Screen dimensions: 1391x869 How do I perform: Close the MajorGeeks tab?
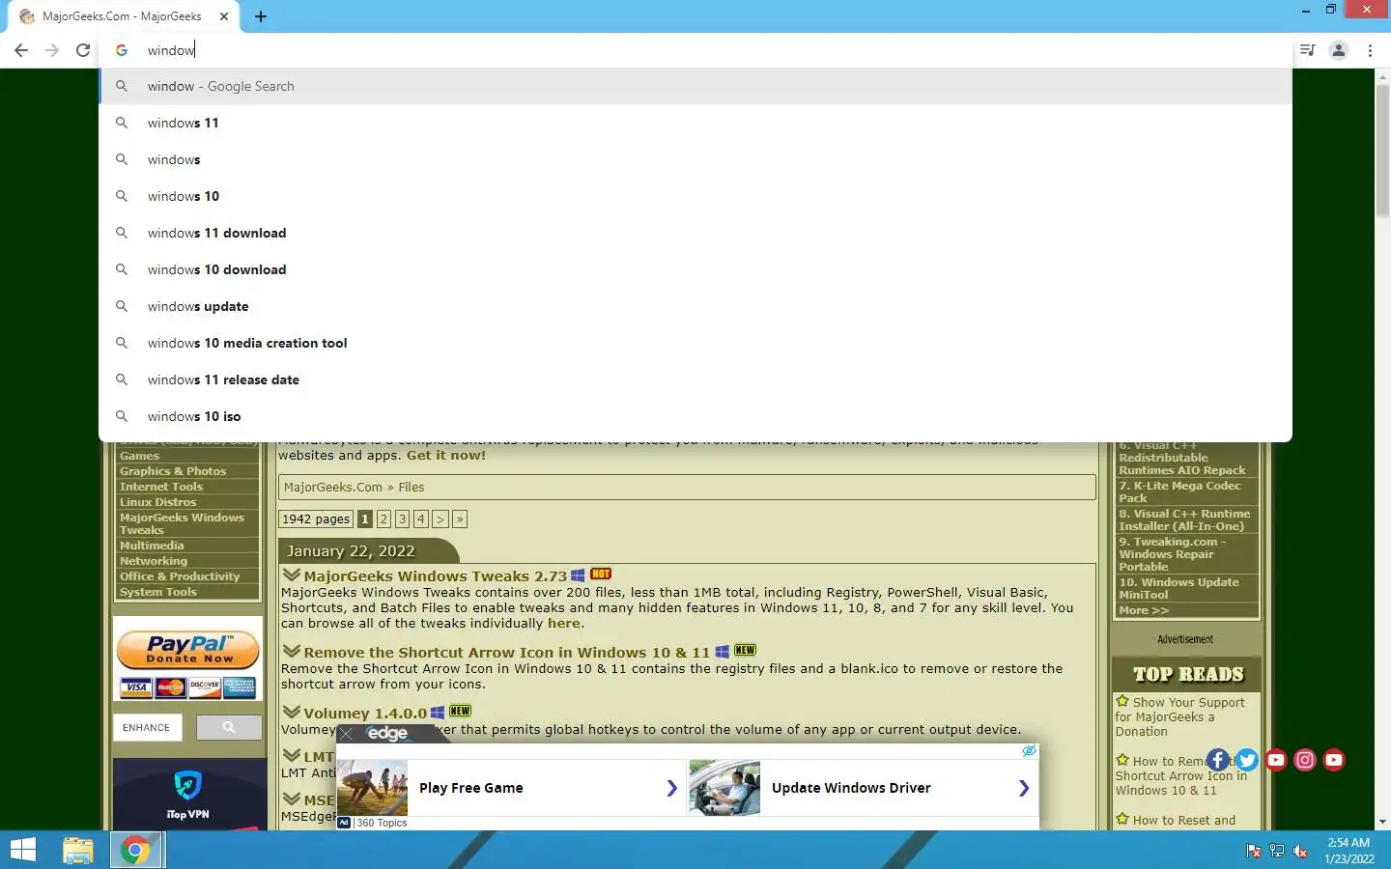(224, 16)
